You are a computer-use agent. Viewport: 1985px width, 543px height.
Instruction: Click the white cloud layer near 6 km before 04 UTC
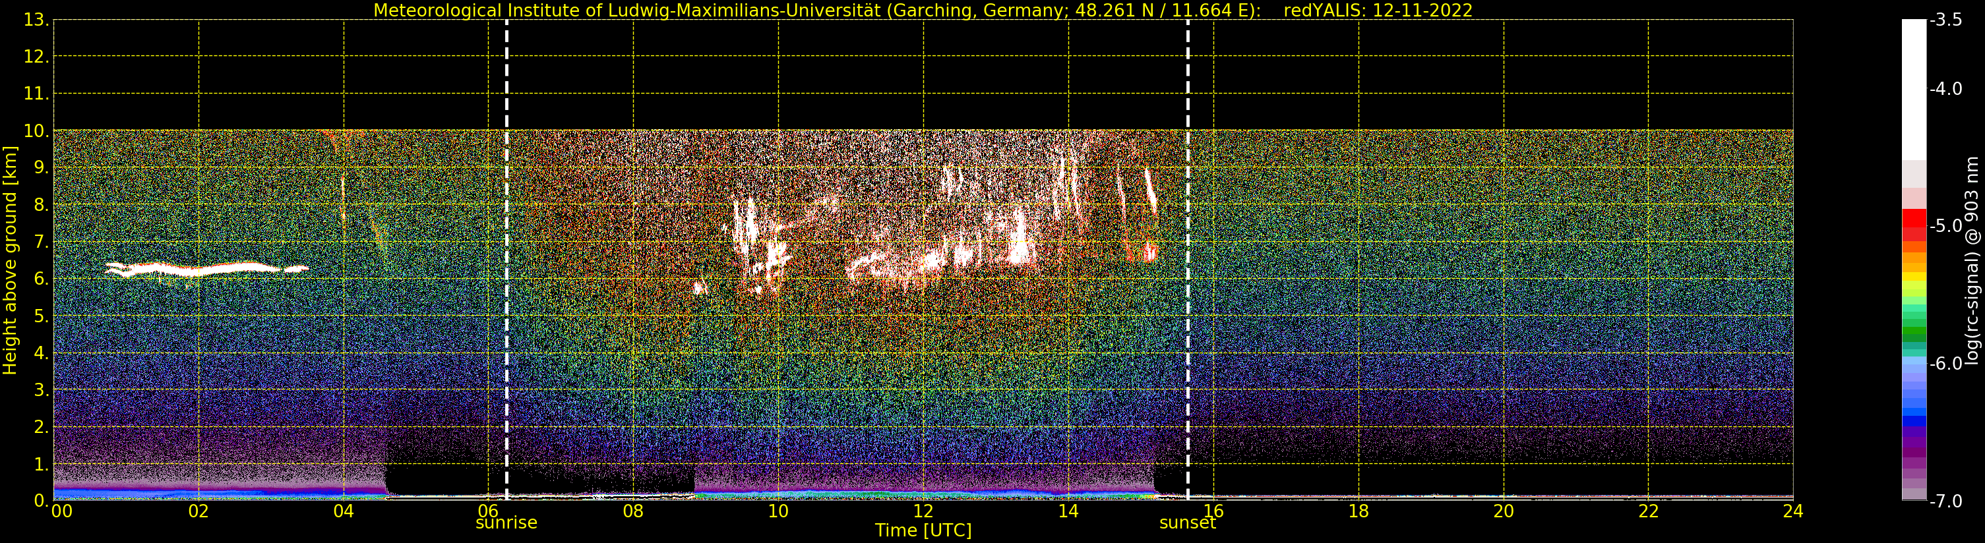[206, 269]
